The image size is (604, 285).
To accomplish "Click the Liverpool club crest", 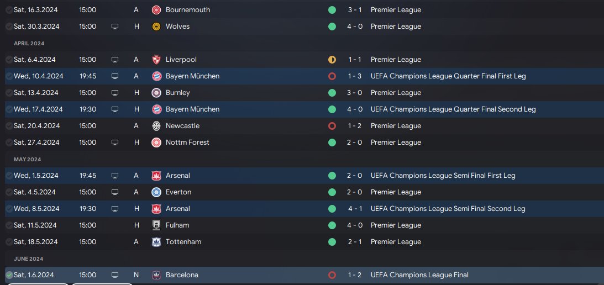I will [156, 60].
